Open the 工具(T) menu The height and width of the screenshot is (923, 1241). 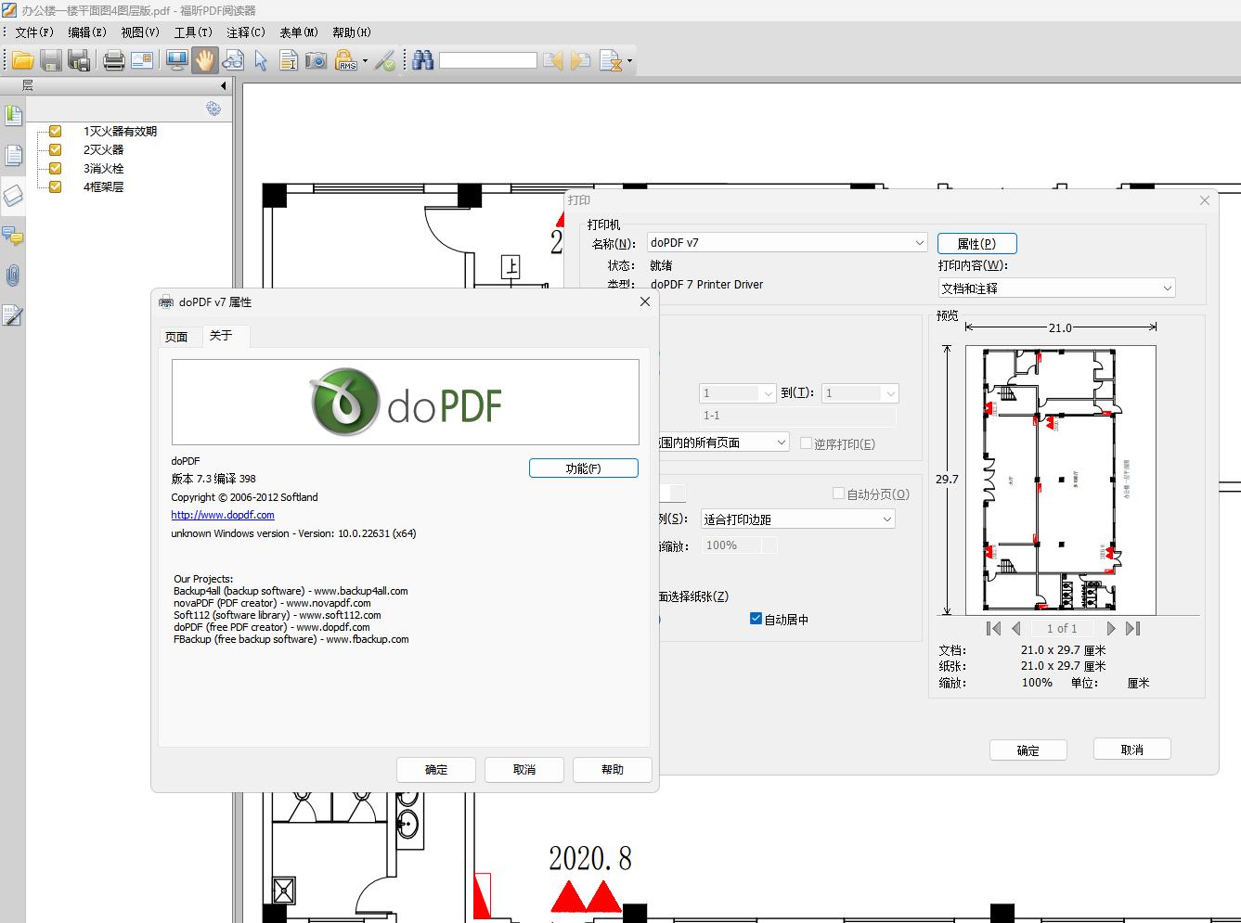pos(193,32)
